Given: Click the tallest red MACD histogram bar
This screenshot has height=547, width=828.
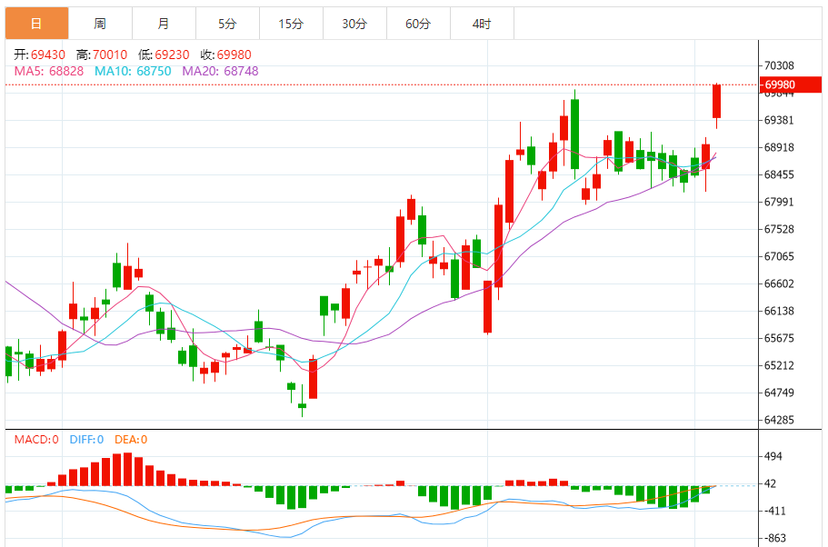Looking at the screenshot, I should [x=128, y=470].
